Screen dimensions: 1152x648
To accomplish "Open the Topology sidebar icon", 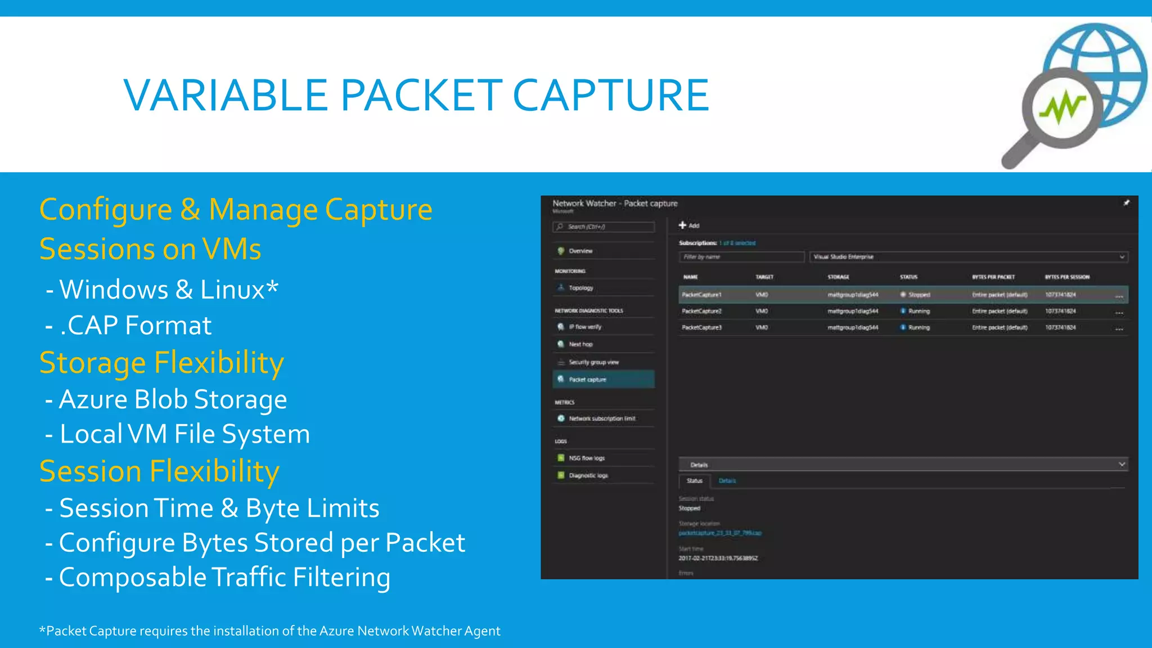I will tap(561, 287).
